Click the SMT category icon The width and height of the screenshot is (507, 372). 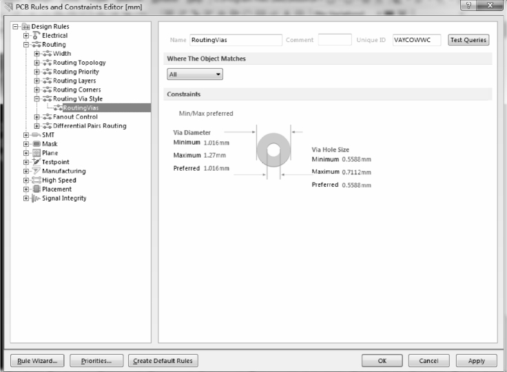pyautogui.click(x=37, y=135)
